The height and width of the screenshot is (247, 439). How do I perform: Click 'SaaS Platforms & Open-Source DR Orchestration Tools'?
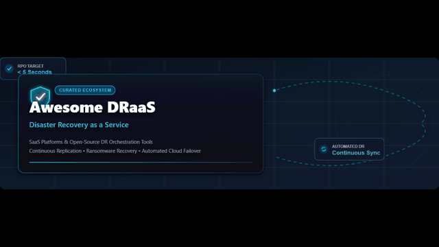(91, 142)
